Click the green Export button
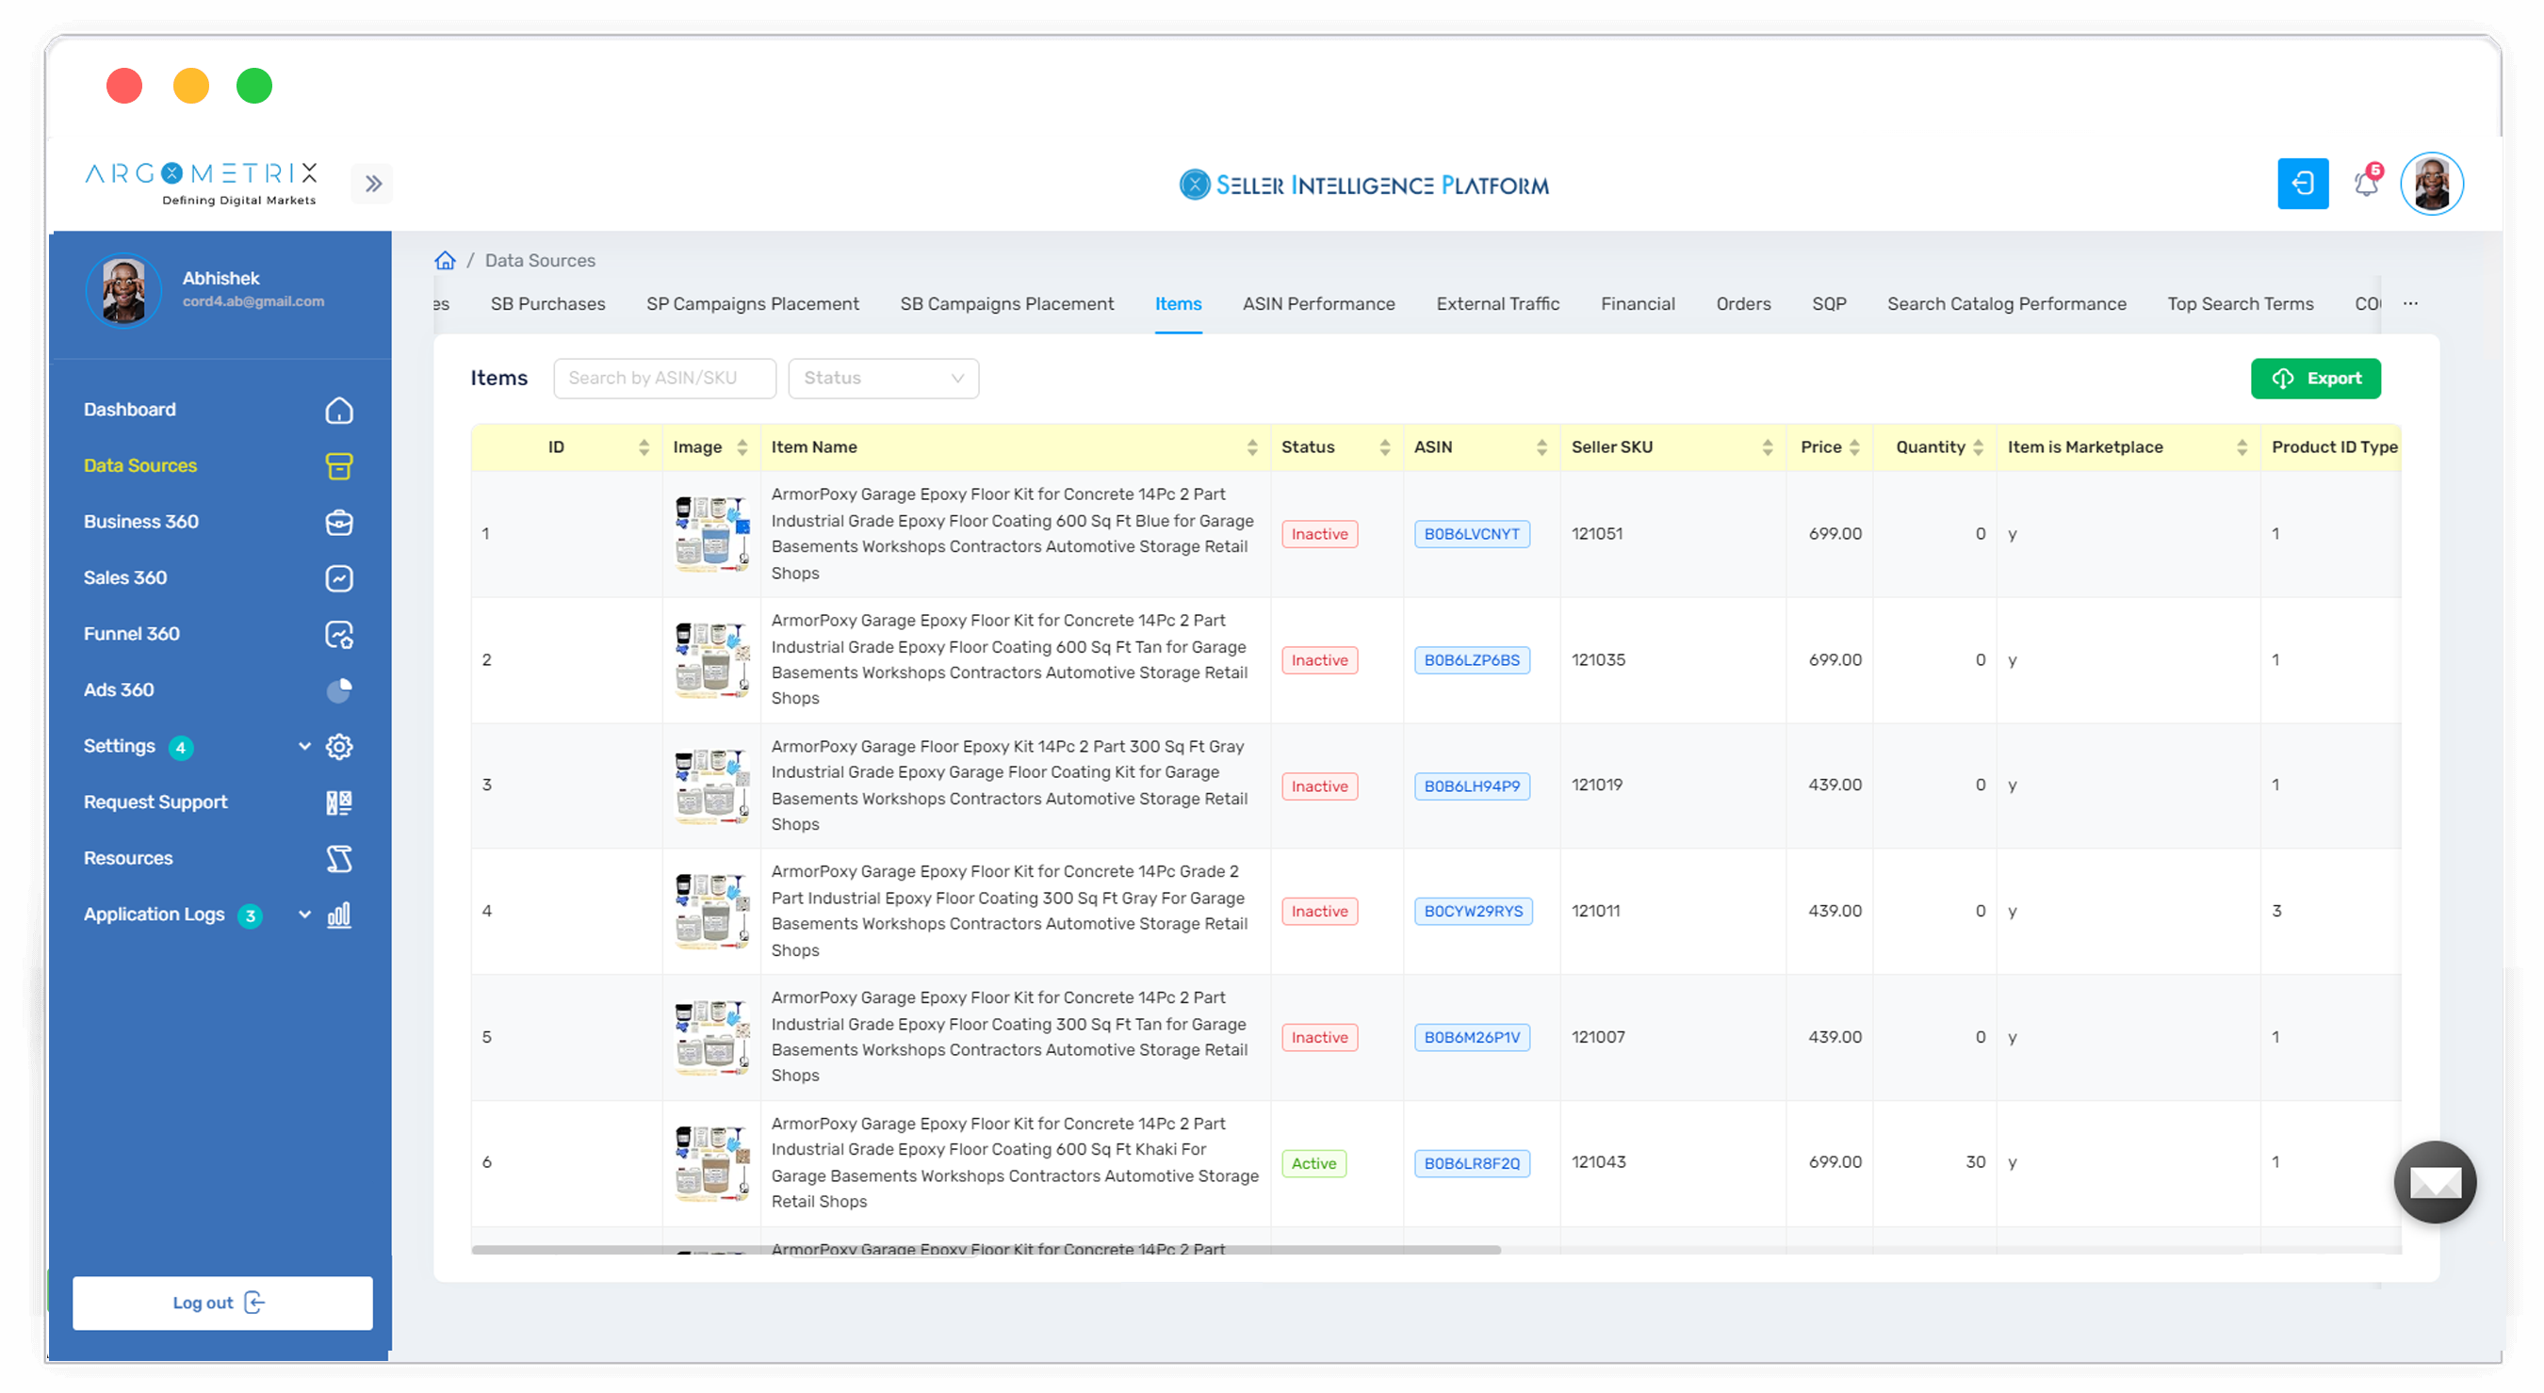This screenshot has width=2544, height=1393. (2314, 378)
